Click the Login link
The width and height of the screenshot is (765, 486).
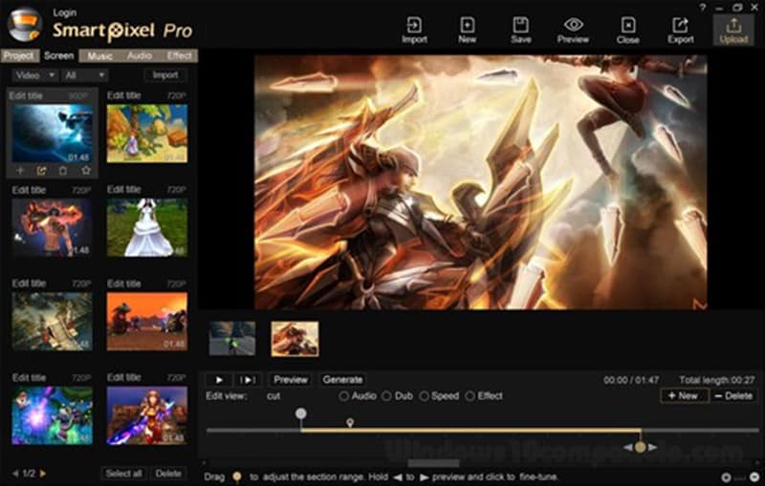coord(64,12)
